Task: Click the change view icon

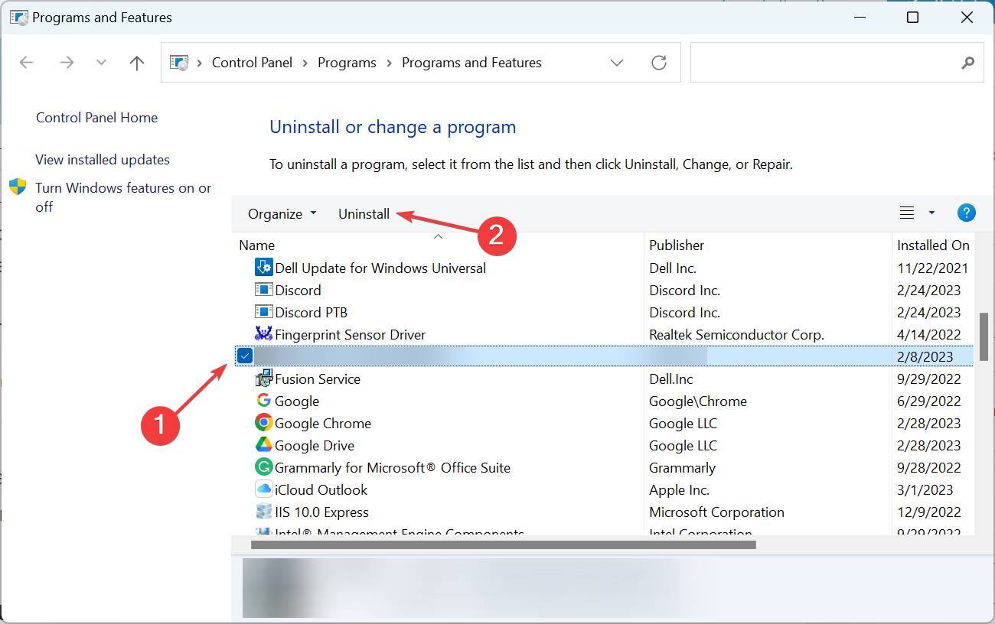Action: (x=907, y=213)
